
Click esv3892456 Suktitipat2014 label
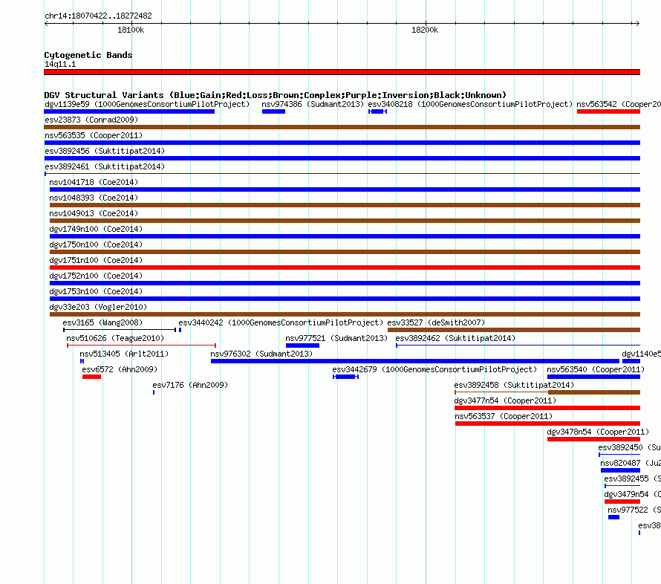click(105, 151)
